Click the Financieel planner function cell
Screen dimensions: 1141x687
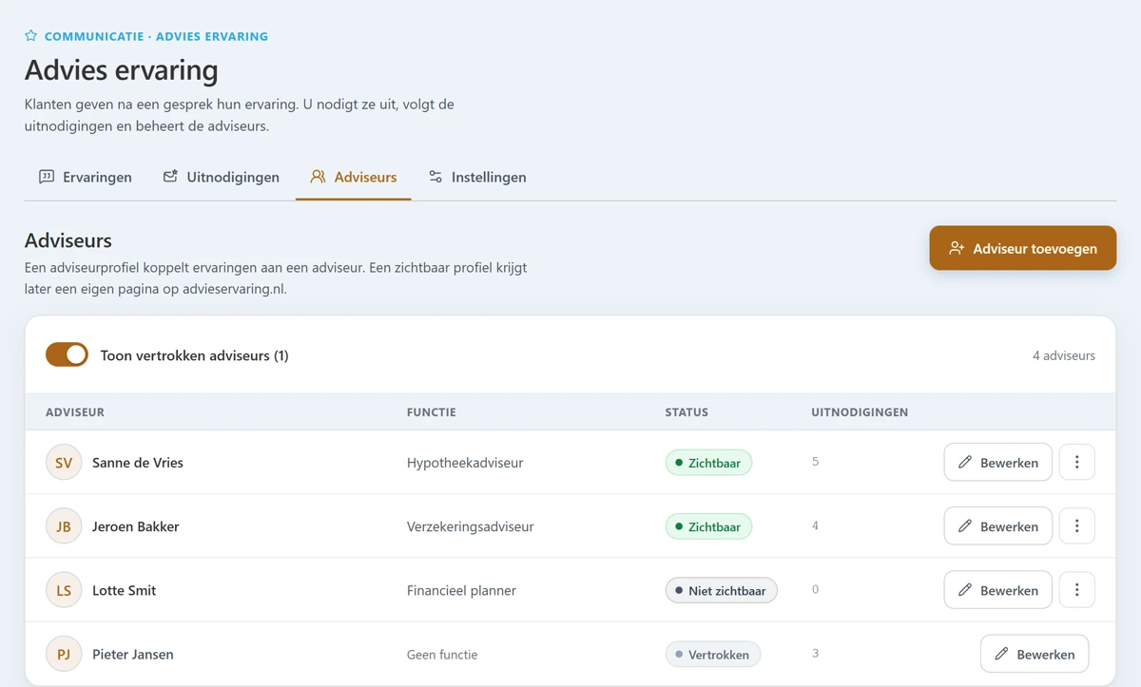[461, 590]
